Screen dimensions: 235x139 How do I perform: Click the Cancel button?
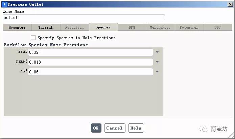click(x=115, y=128)
